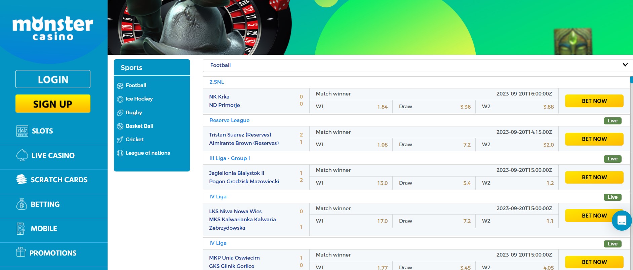633x270 pixels.
Task: Open IV Liga heading above MKP Unia
Action: [218, 243]
